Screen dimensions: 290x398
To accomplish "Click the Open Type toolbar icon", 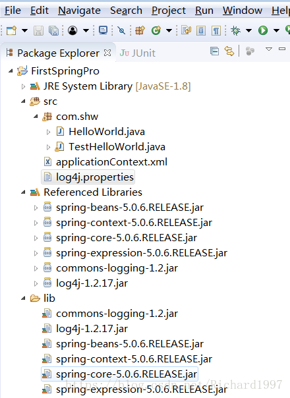I will click(x=186, y=30).
